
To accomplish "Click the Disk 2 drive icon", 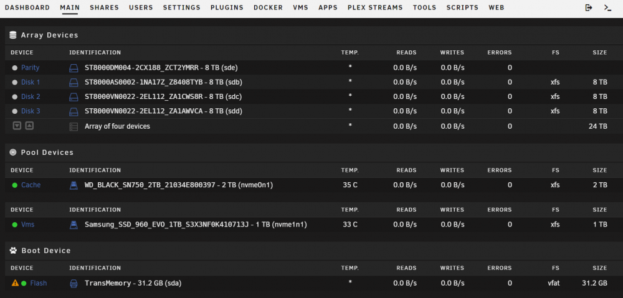I will 74,97.
